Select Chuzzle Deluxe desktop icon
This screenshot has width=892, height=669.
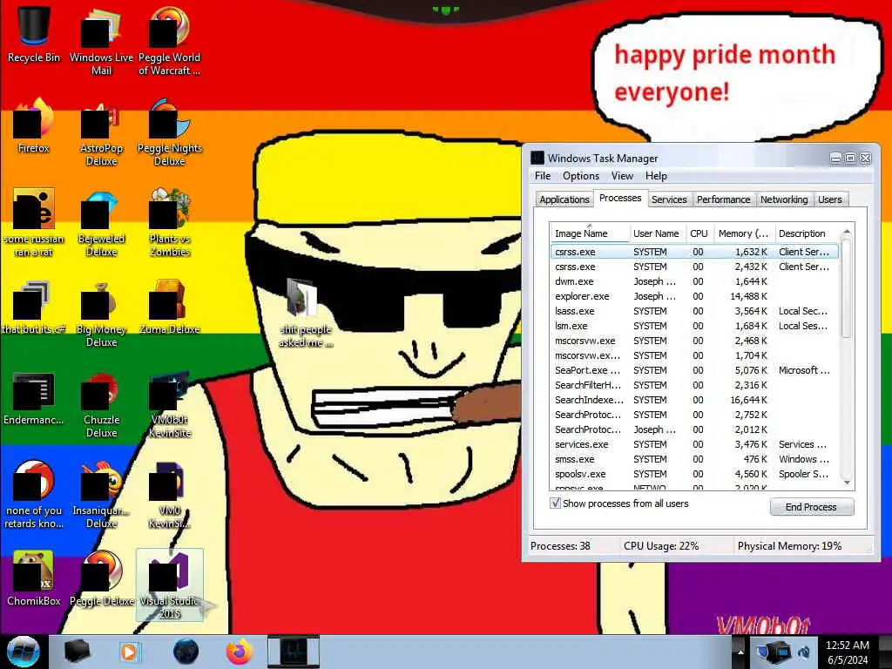pyautogui.click(x=101, y=404)
